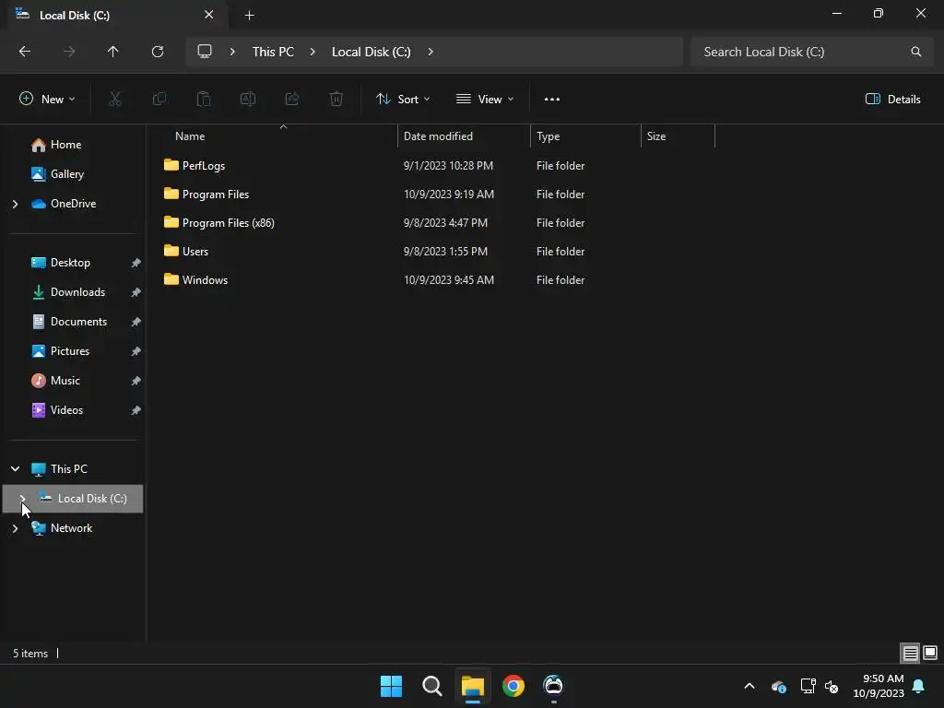Refresh the current folder view
Image resolution: width=944 pixels, height=708 pixels.
pyautogui.click(x=158, y=52)
